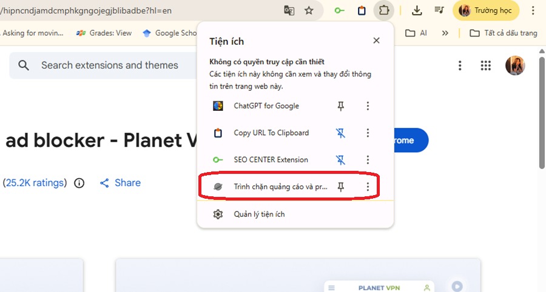Image resolution: width=546 pixels, height=292 pixels.
Task: Open the media controls icon in toolbar
Action: pyautogui.click(x=439, y=10)
